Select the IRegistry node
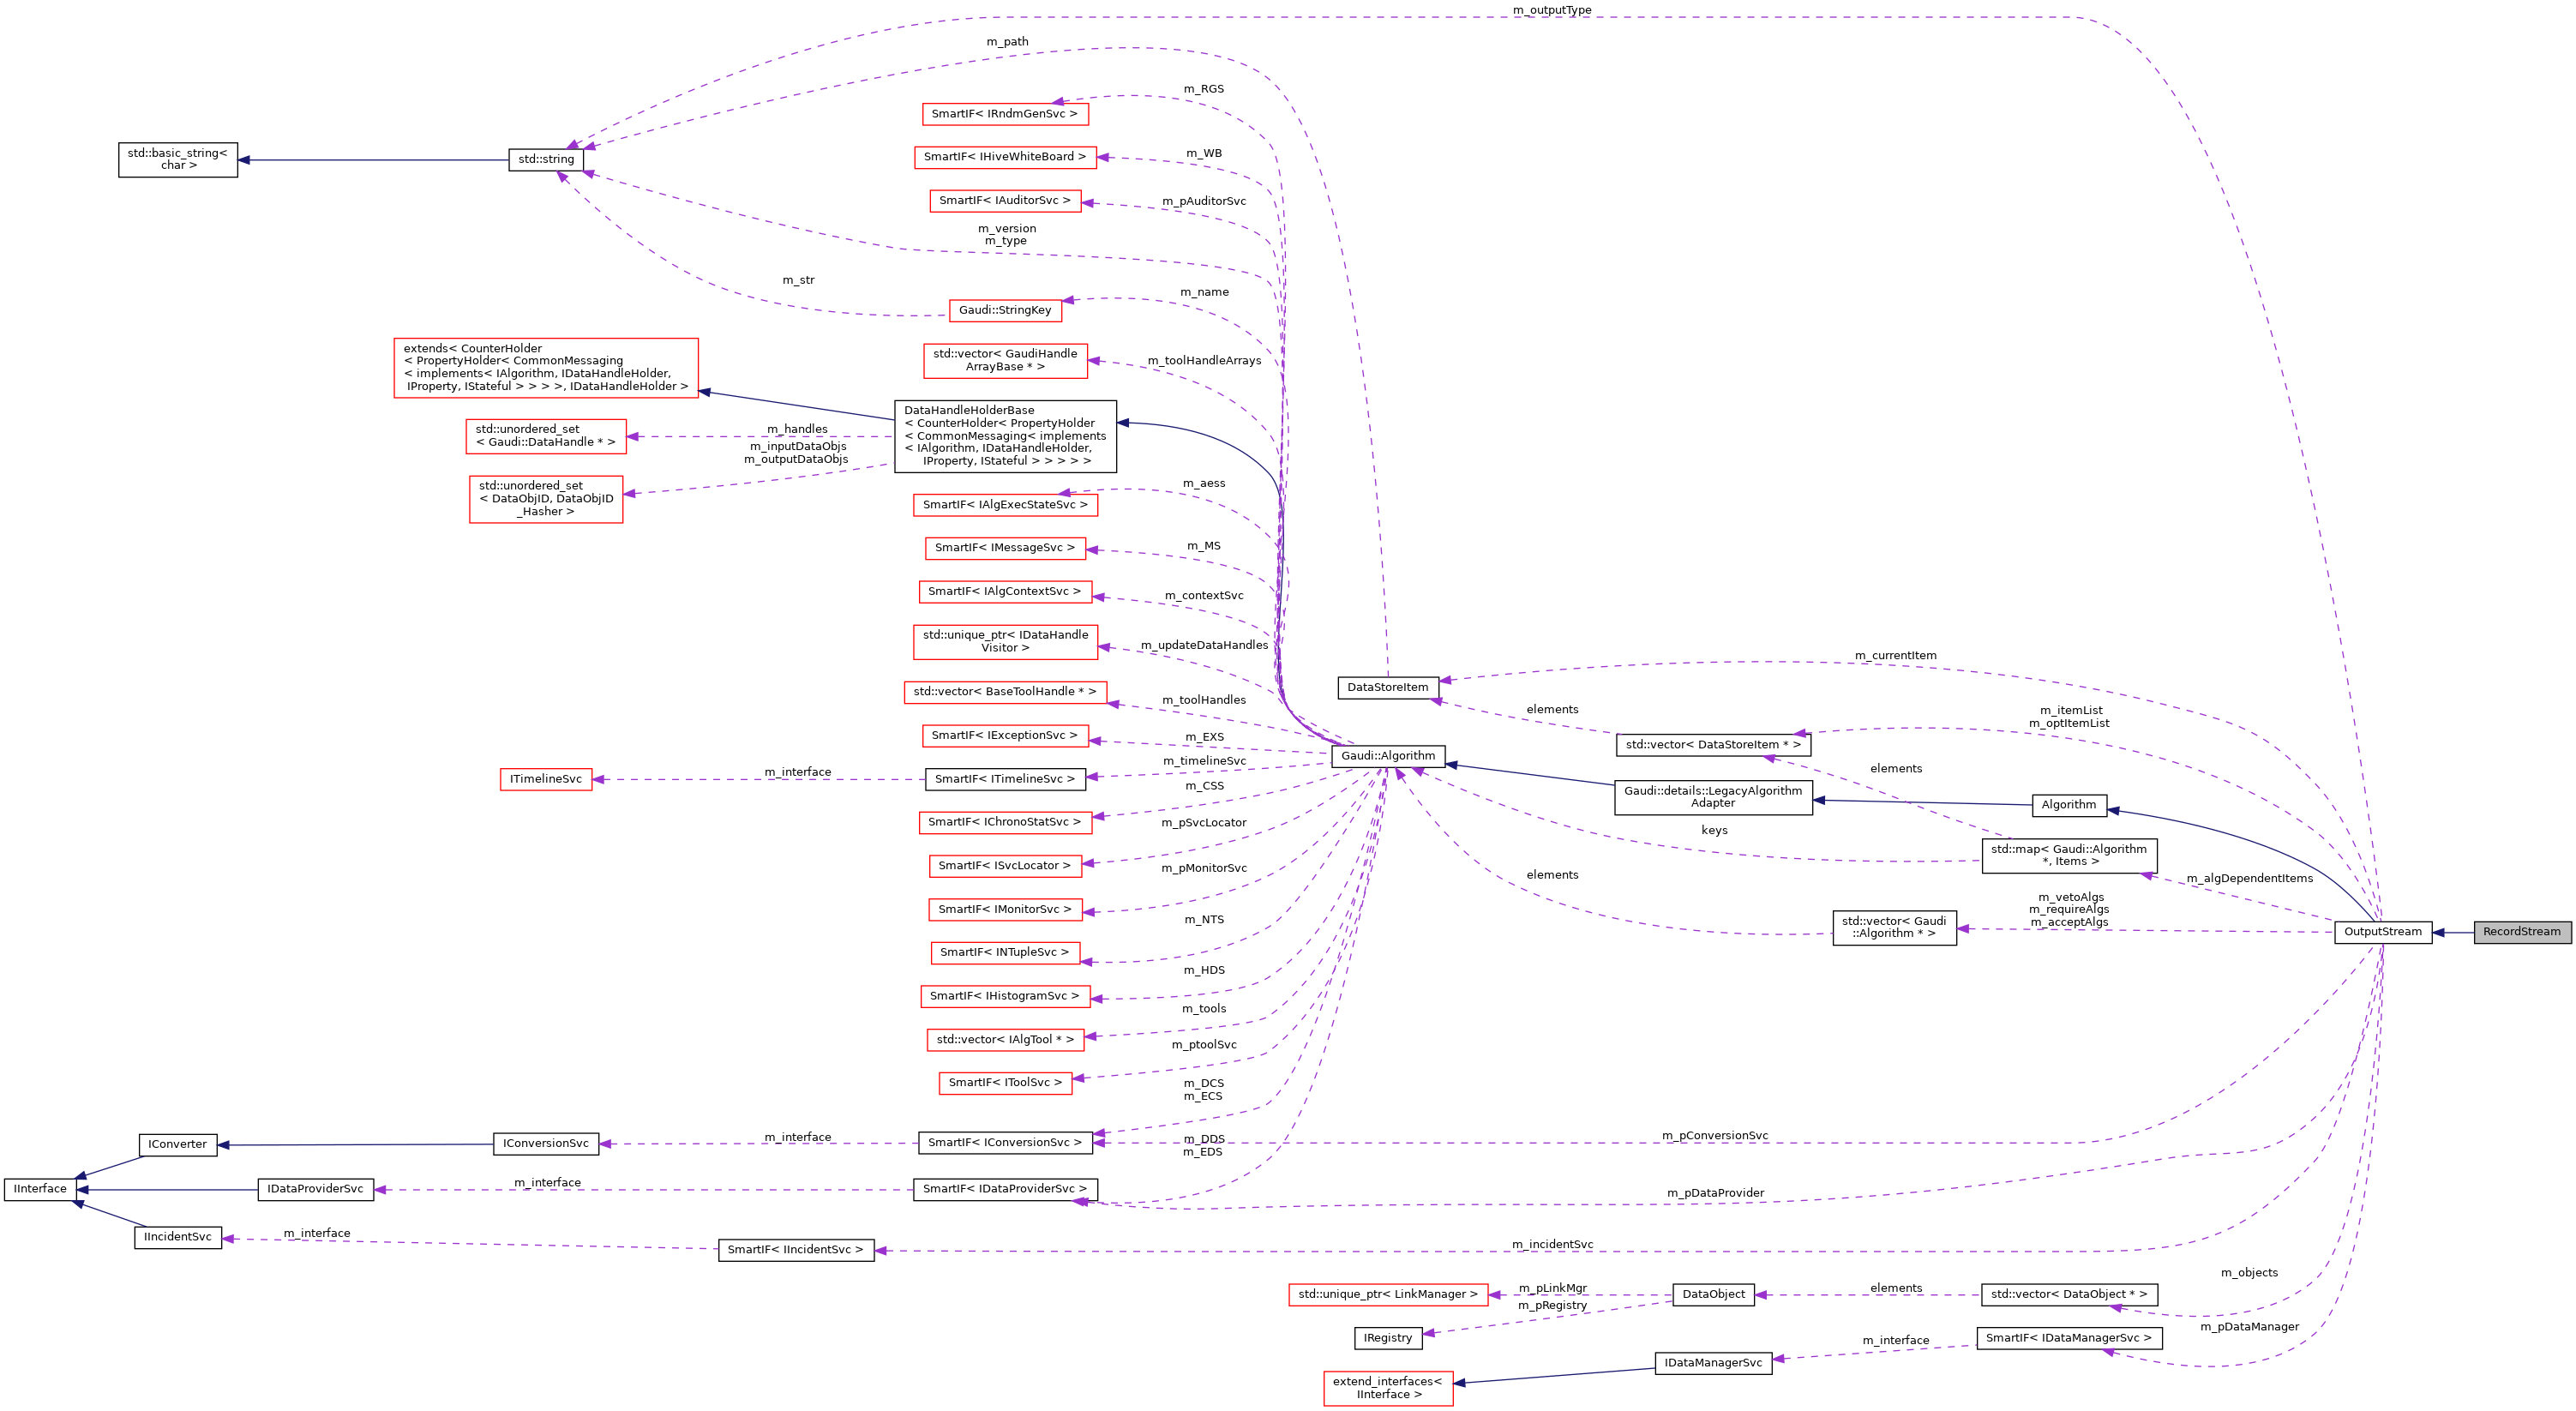This screenshot has width=2576, height=1411. click(1388, 1337)
